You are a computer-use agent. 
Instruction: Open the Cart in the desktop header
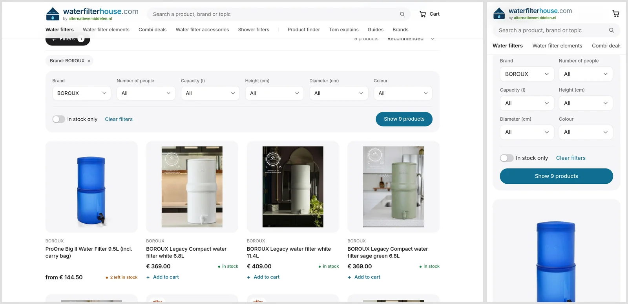[x=429, y=14]
